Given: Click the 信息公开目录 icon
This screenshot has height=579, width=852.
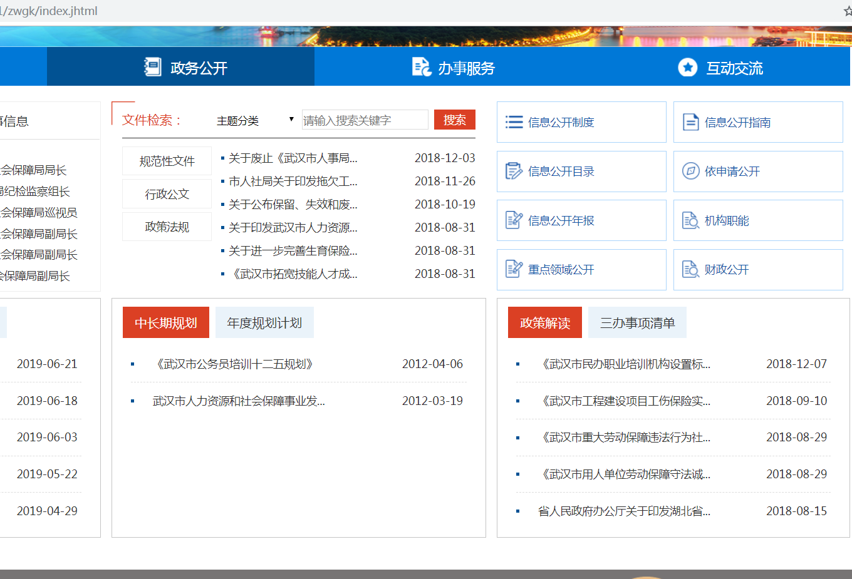Looking at the screenshot, I should 514,171.
